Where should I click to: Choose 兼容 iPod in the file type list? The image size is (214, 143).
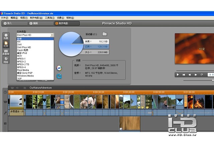[x=35, y=53]
